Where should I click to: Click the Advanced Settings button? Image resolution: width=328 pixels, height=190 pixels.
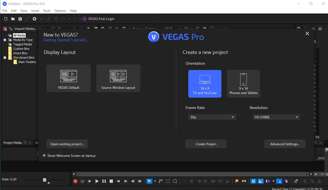click(285, 144)
